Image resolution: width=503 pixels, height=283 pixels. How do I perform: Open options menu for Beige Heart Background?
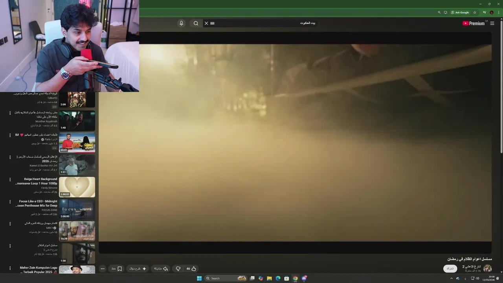[x=10, y=179]
